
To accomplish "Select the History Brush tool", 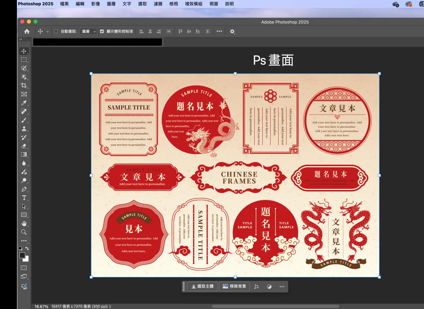I will (x=24, y=137).
